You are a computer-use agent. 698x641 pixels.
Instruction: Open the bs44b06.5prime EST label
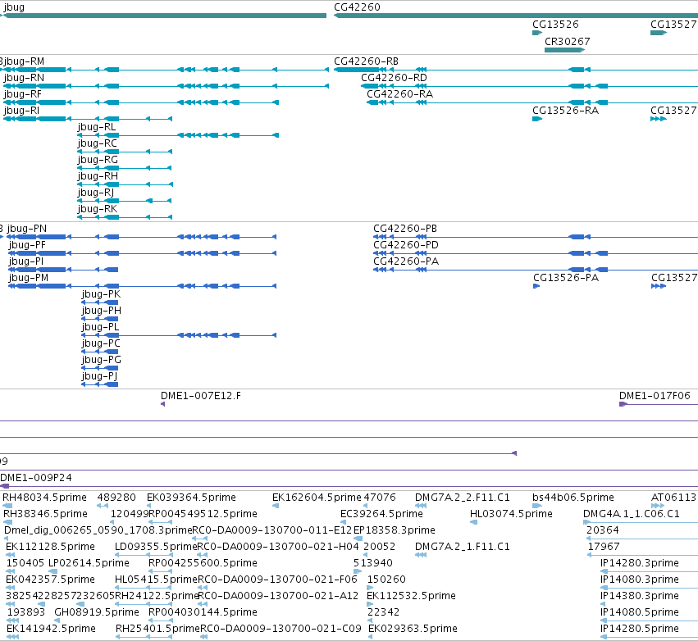[573, 497]
